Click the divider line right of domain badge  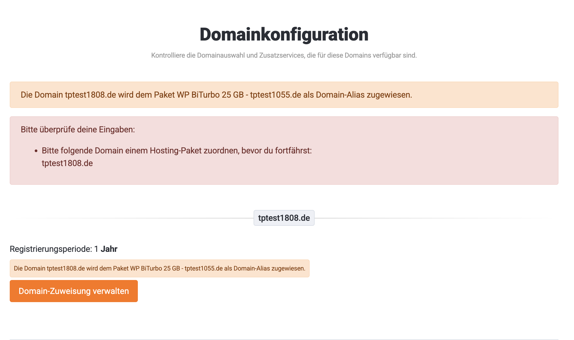point(434,218)
